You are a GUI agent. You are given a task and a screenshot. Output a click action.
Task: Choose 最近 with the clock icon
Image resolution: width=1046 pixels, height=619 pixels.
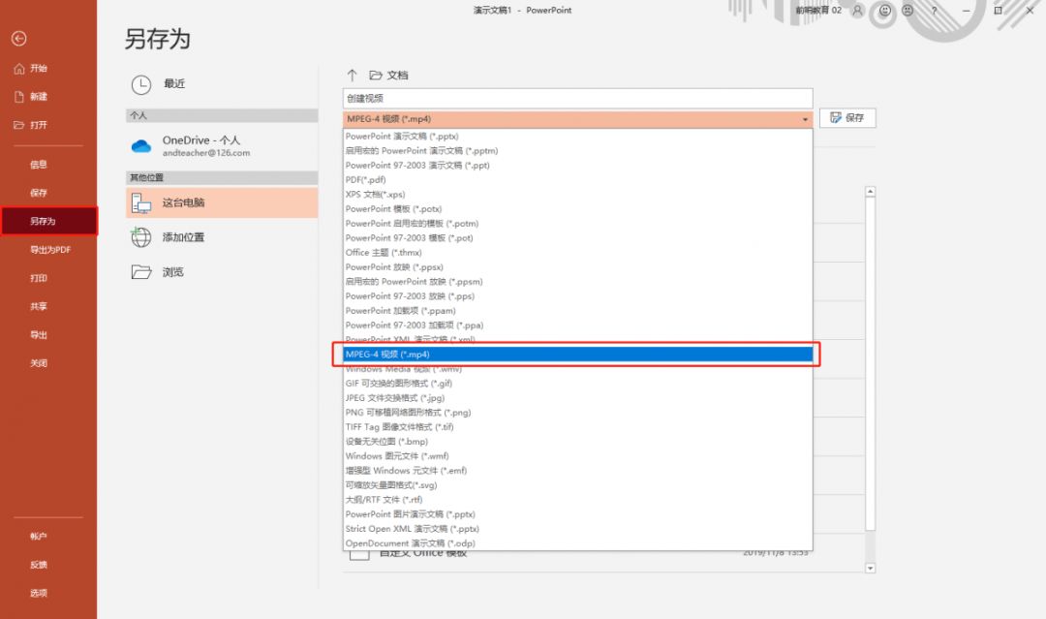click(x=158, y=84)
